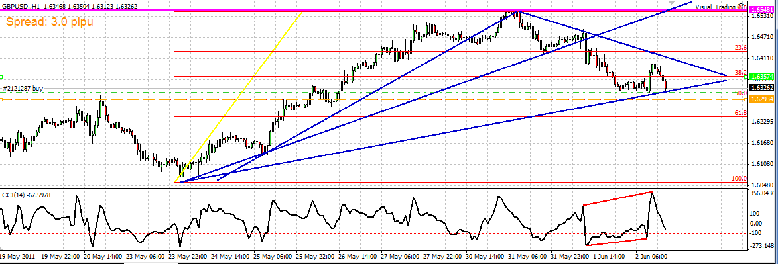The height and width of the screenshot is (264, 778).
Task: Select the 50.0 Fibonacci level label
Action: [741, 93]
